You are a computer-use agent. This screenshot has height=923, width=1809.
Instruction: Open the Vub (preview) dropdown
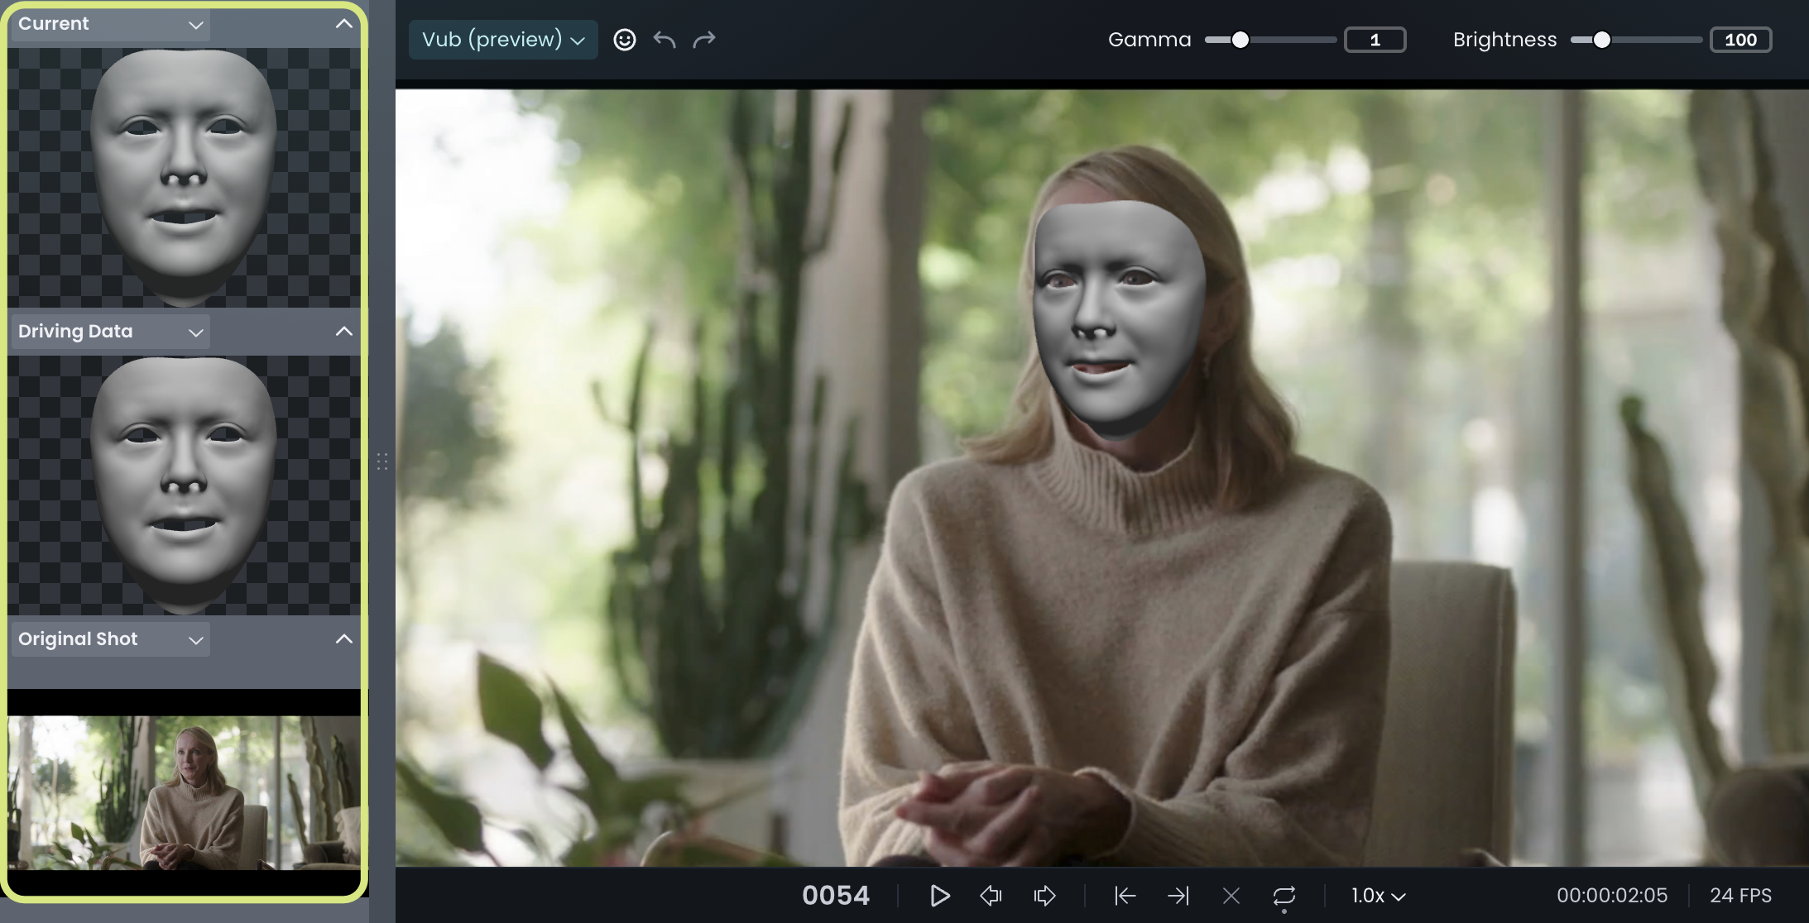pos(503,40)
